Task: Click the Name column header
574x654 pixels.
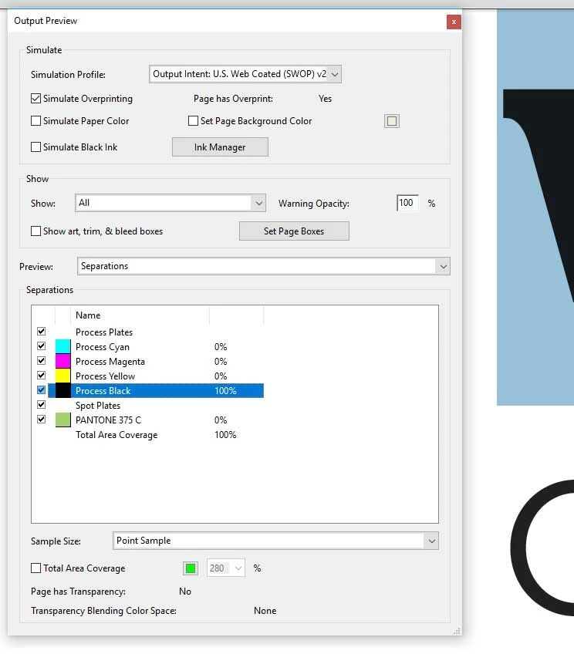Action: (x=88, y=315)
